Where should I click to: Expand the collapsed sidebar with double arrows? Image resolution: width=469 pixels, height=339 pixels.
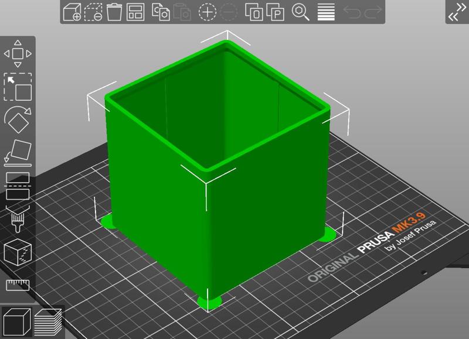[x=457, y=12]
